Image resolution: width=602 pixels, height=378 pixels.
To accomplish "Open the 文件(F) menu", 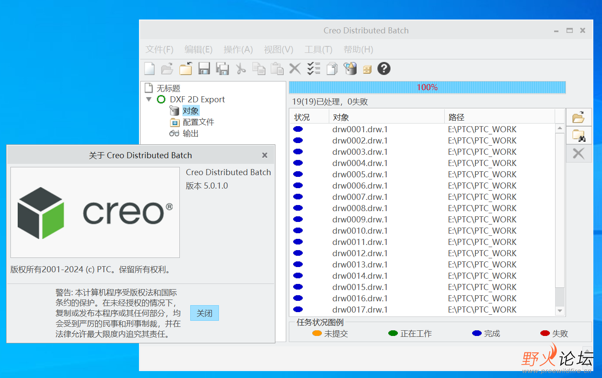I will coord(159,49).
